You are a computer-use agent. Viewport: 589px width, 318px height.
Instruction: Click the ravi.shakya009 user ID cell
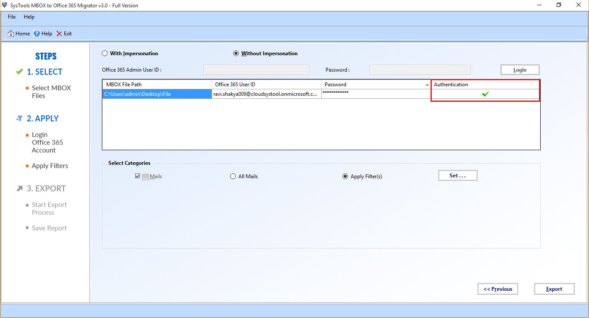point(266,94)
